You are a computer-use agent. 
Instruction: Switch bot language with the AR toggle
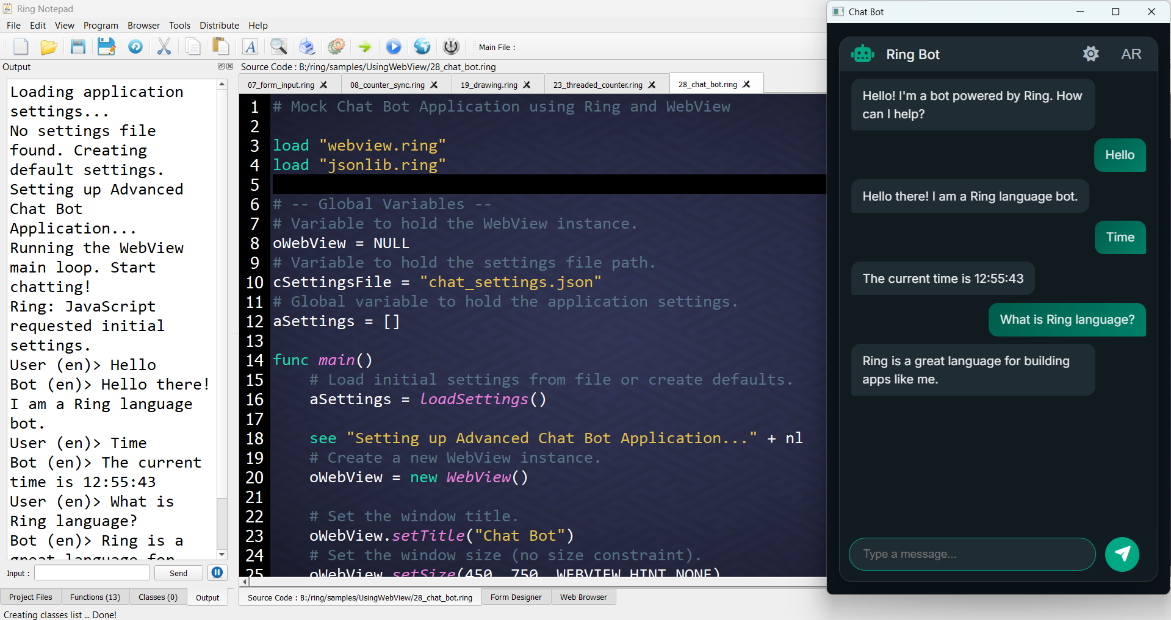1131,54
